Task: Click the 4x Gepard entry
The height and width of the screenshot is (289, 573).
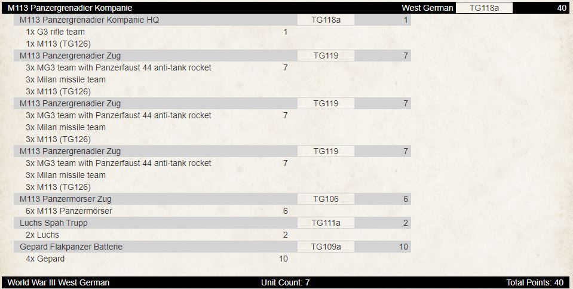Action: point(45,259)
